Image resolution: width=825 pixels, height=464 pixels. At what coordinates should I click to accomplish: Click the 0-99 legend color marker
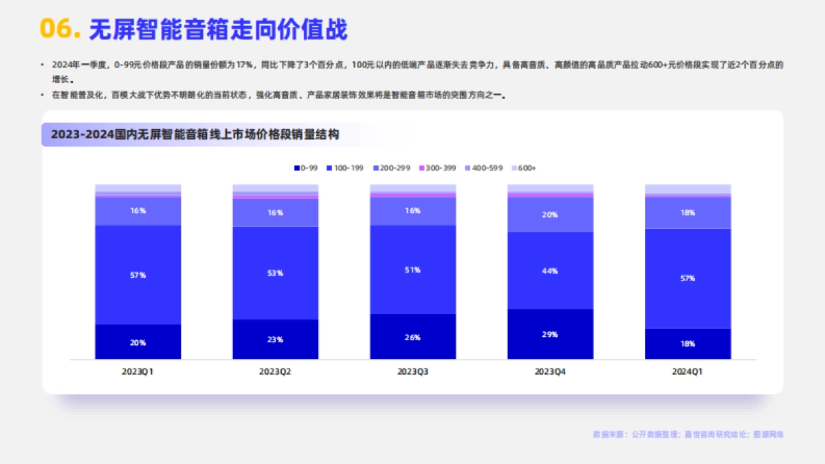pos(296,167)
